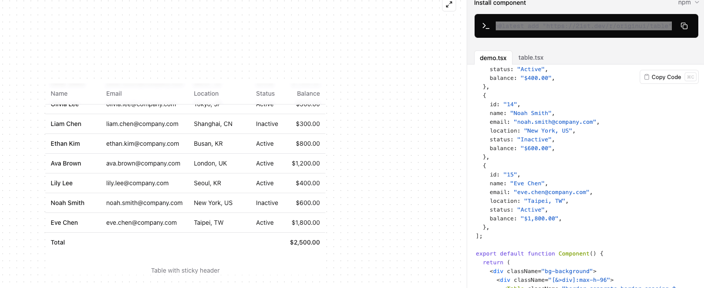704x288 pixels.
Task: Select the demo.tsx tab
Action: [493, 58]
